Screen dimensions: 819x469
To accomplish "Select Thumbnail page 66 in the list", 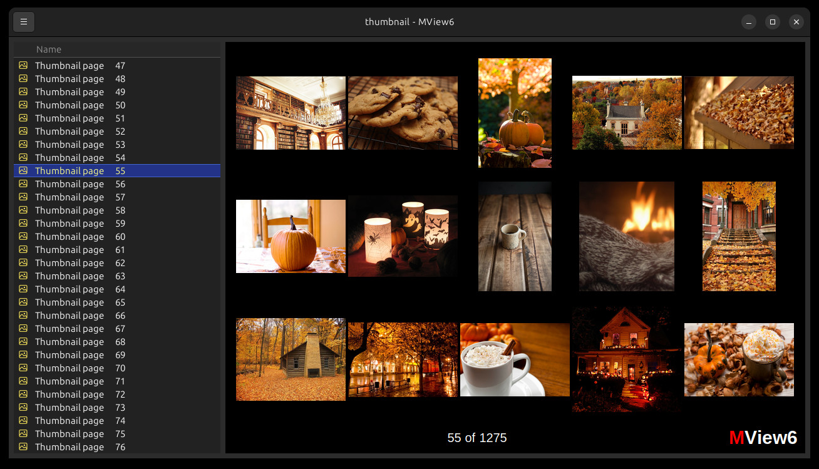I will [117, 316].
